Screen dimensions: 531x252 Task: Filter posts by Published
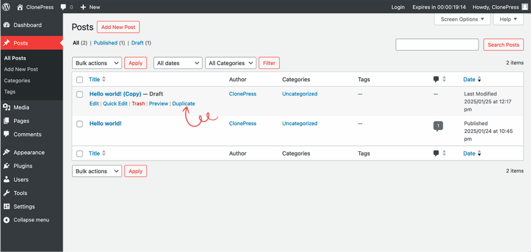coord(105,43)
